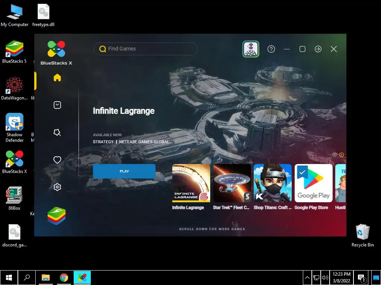Select Star Trek Fleet Command thumbnail
Screen dimensions: 381x285
pyautogui.click(x=232, y=183)
